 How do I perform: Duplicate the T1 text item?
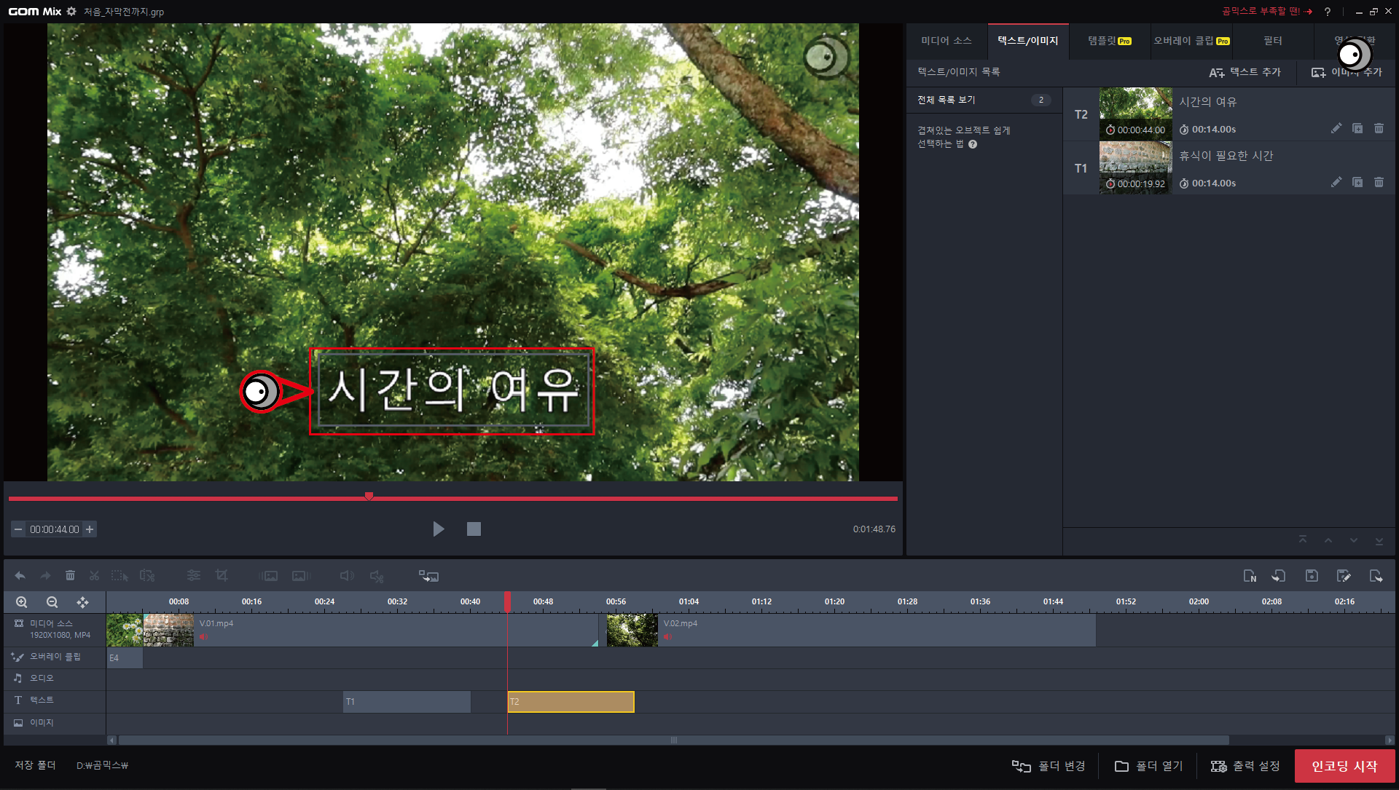point(1357,183)
